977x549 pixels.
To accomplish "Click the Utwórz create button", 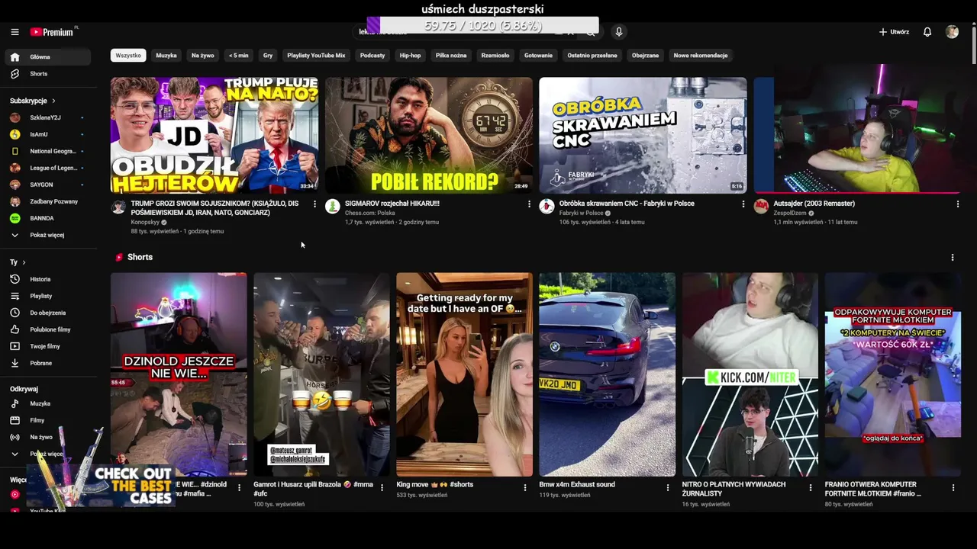I will pyautogui.click(x=894, y=32).
